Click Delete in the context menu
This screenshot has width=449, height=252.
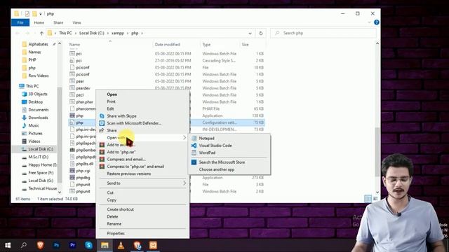click(112, 216)
